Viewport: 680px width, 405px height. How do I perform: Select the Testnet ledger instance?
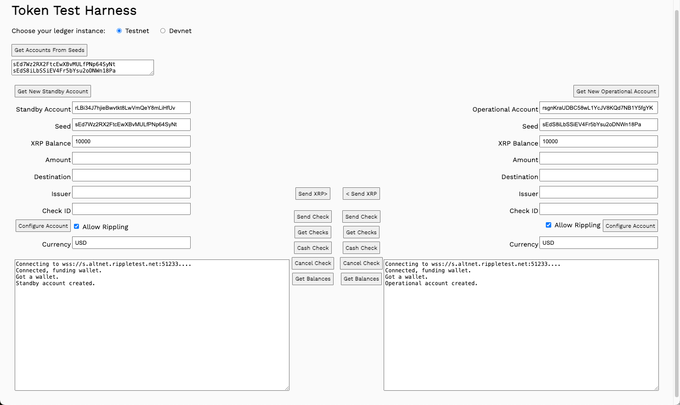click(x=119, y=30)
